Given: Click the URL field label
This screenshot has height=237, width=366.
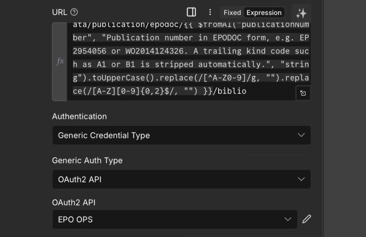Looking at the screenshot, I should tap(59, 12).
